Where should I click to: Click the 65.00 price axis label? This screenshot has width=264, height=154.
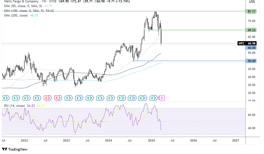(251, 37)
